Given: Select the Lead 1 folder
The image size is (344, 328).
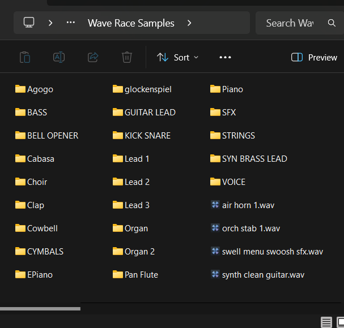Looking at the screenshot, I should (x=131, y=159).
